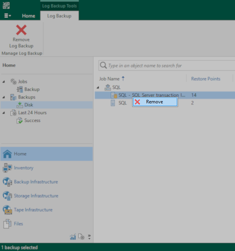Click the SQL server backup icon
Image resolution: width=235 pixels, height=251 pixels.
click(113, 103)
